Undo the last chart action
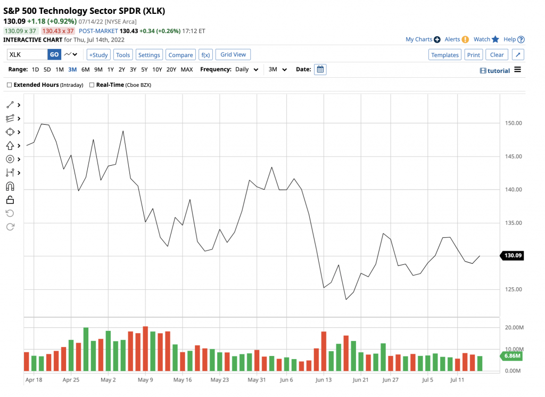 coord(10,213)
